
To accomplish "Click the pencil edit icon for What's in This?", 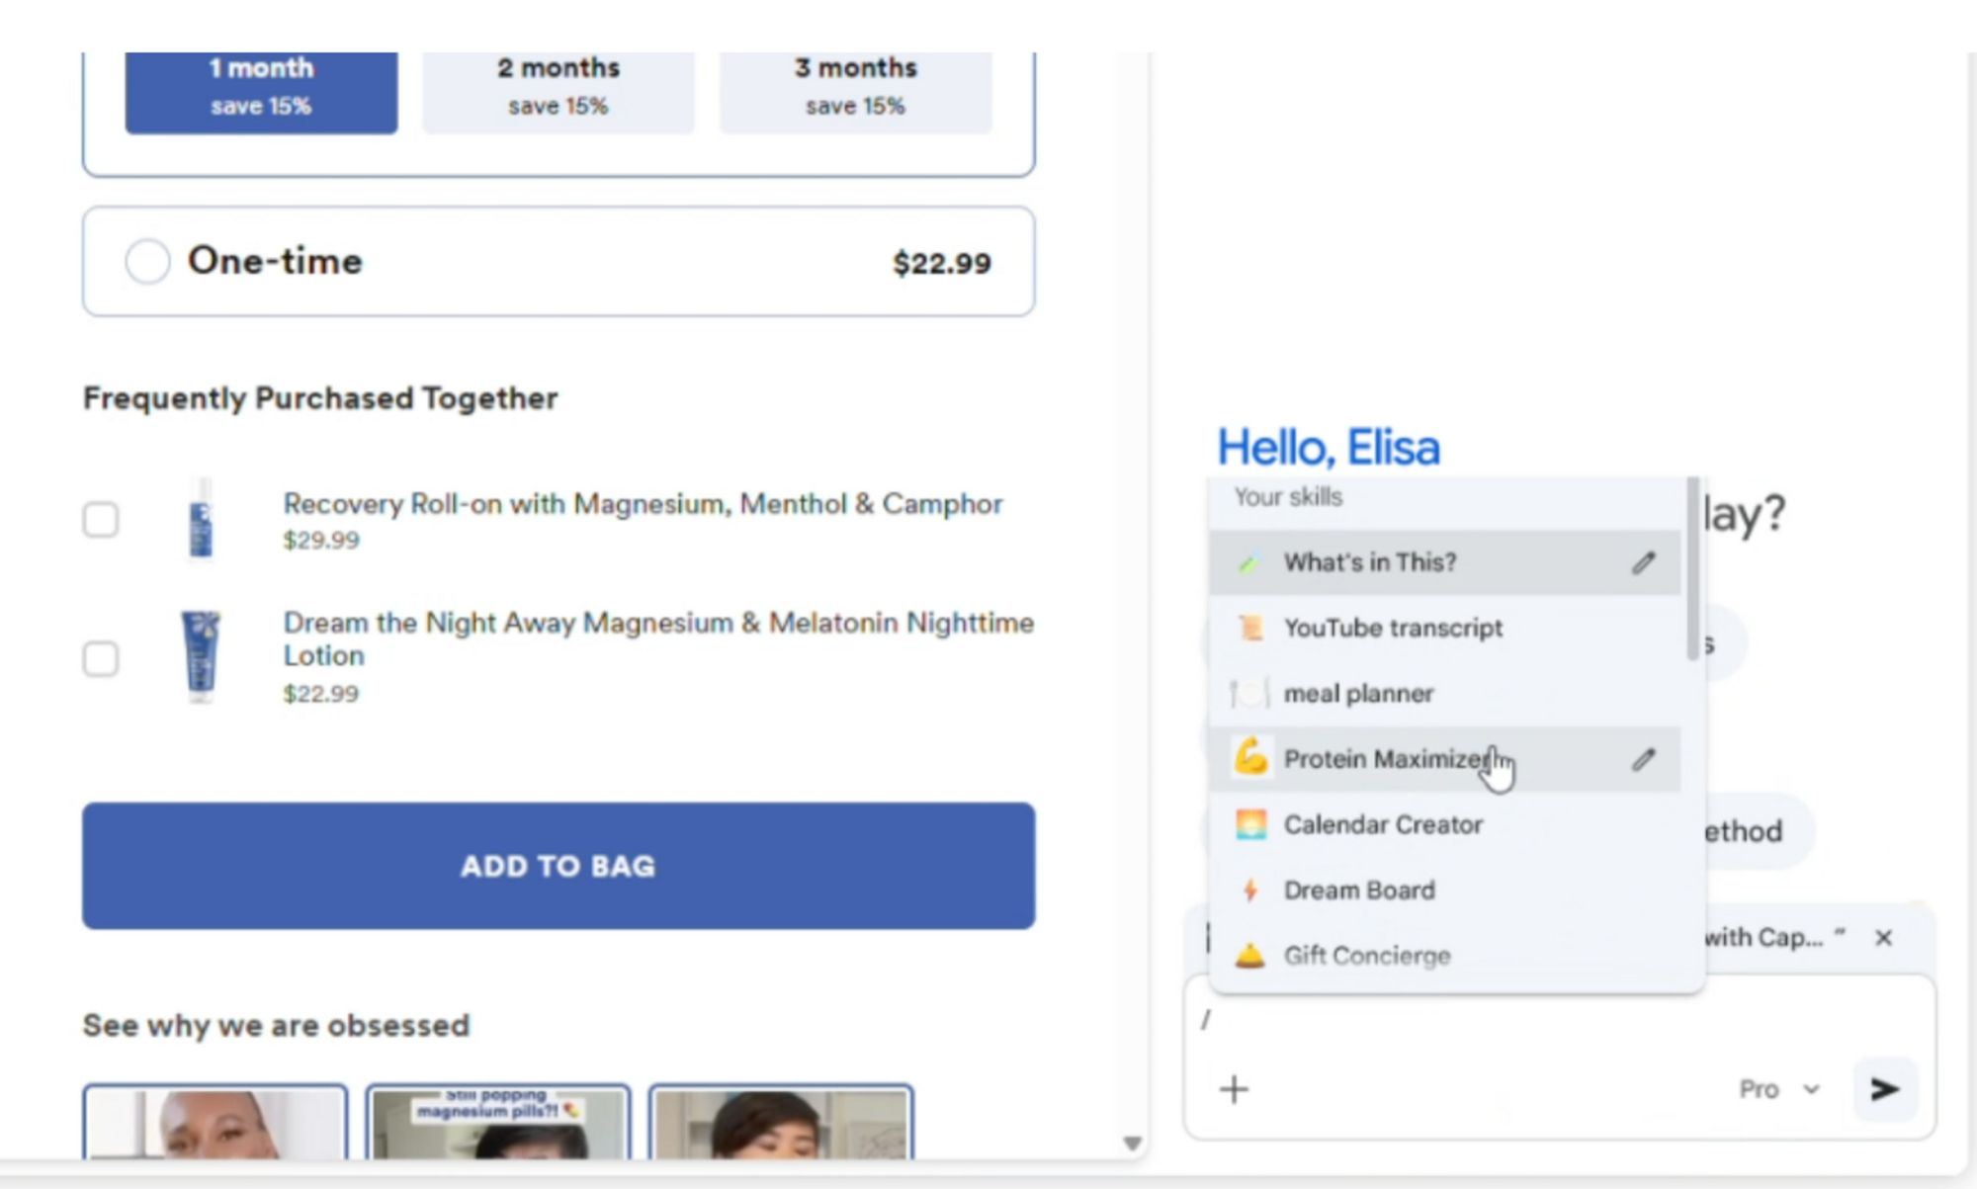I will coord(1643,562).
